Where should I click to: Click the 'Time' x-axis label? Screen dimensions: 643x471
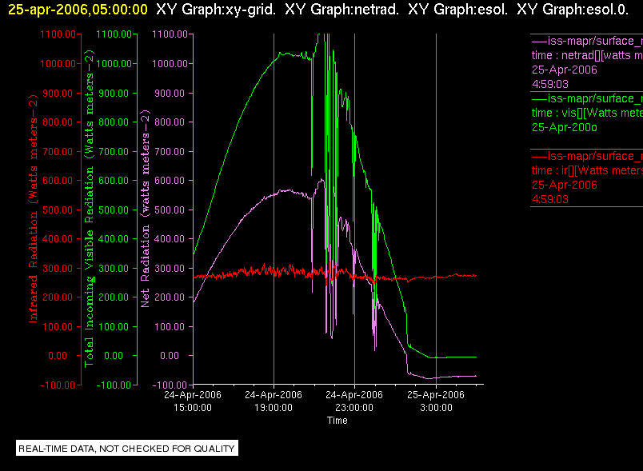(337, 421)
